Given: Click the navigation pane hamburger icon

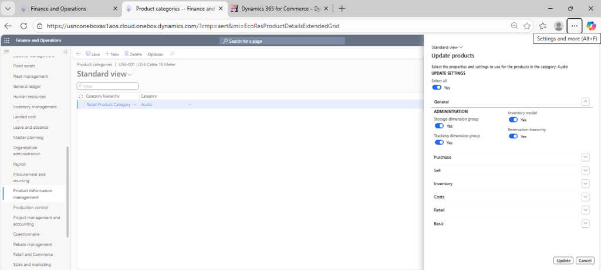Looking at the screenshot, I should pos(6,52).
